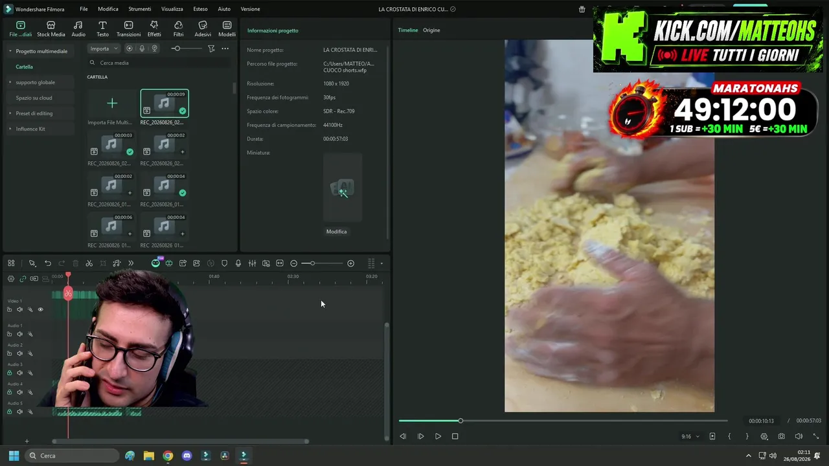Click the media filter funnel icon
The width and height of the screenshot is (829, 466).
[x=211, y=49]
